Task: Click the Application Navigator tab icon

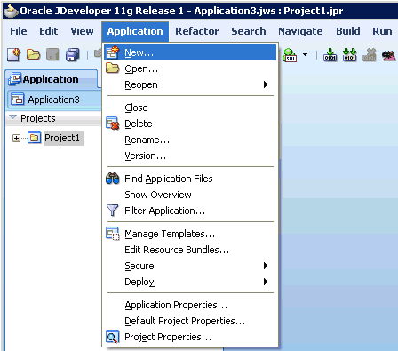Action: 15,79
